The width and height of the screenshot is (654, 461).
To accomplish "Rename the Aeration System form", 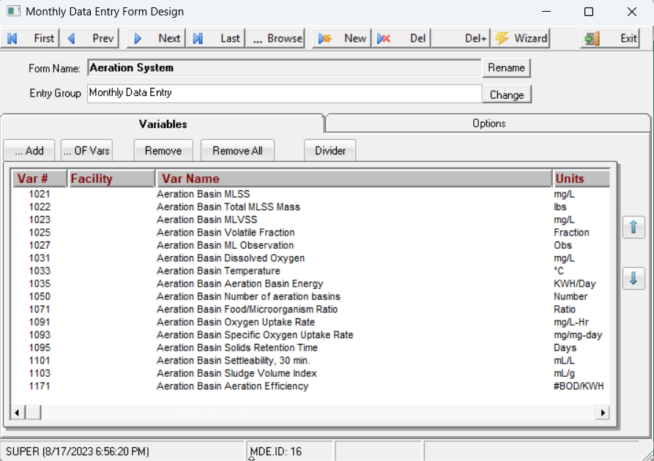I will (506, 67).
